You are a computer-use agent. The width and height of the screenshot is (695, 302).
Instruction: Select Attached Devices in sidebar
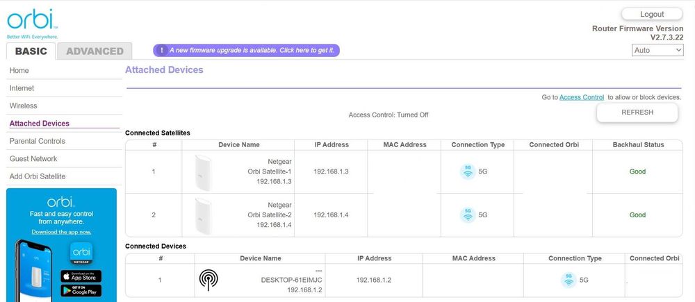click(x=64, y=124)
